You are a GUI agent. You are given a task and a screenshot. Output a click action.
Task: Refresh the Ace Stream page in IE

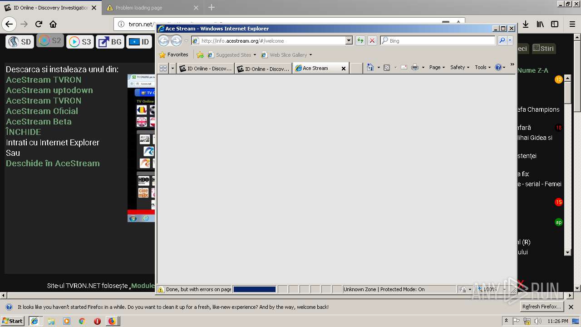point(360,40)
